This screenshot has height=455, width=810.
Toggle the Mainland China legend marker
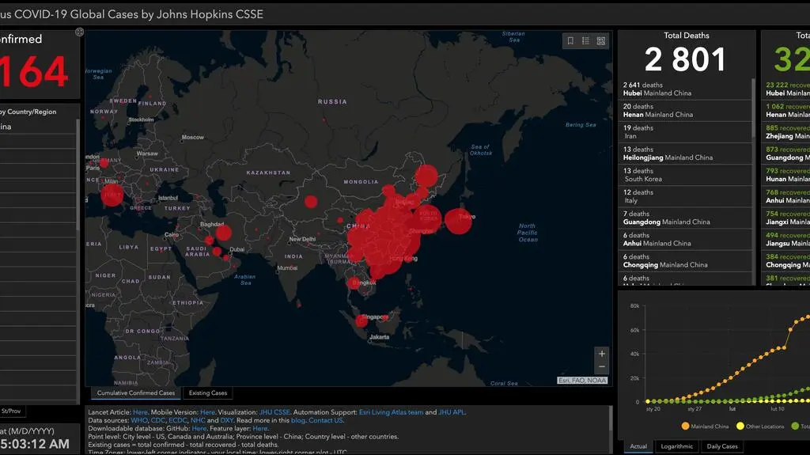(x=686, y=426)
